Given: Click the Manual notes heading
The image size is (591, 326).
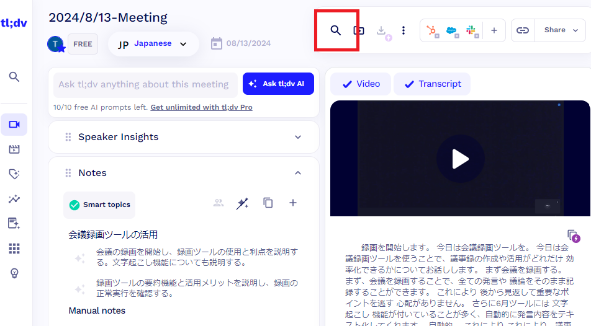Looking at the screenshot, I should pyautogui.click(x=97, y=311).
